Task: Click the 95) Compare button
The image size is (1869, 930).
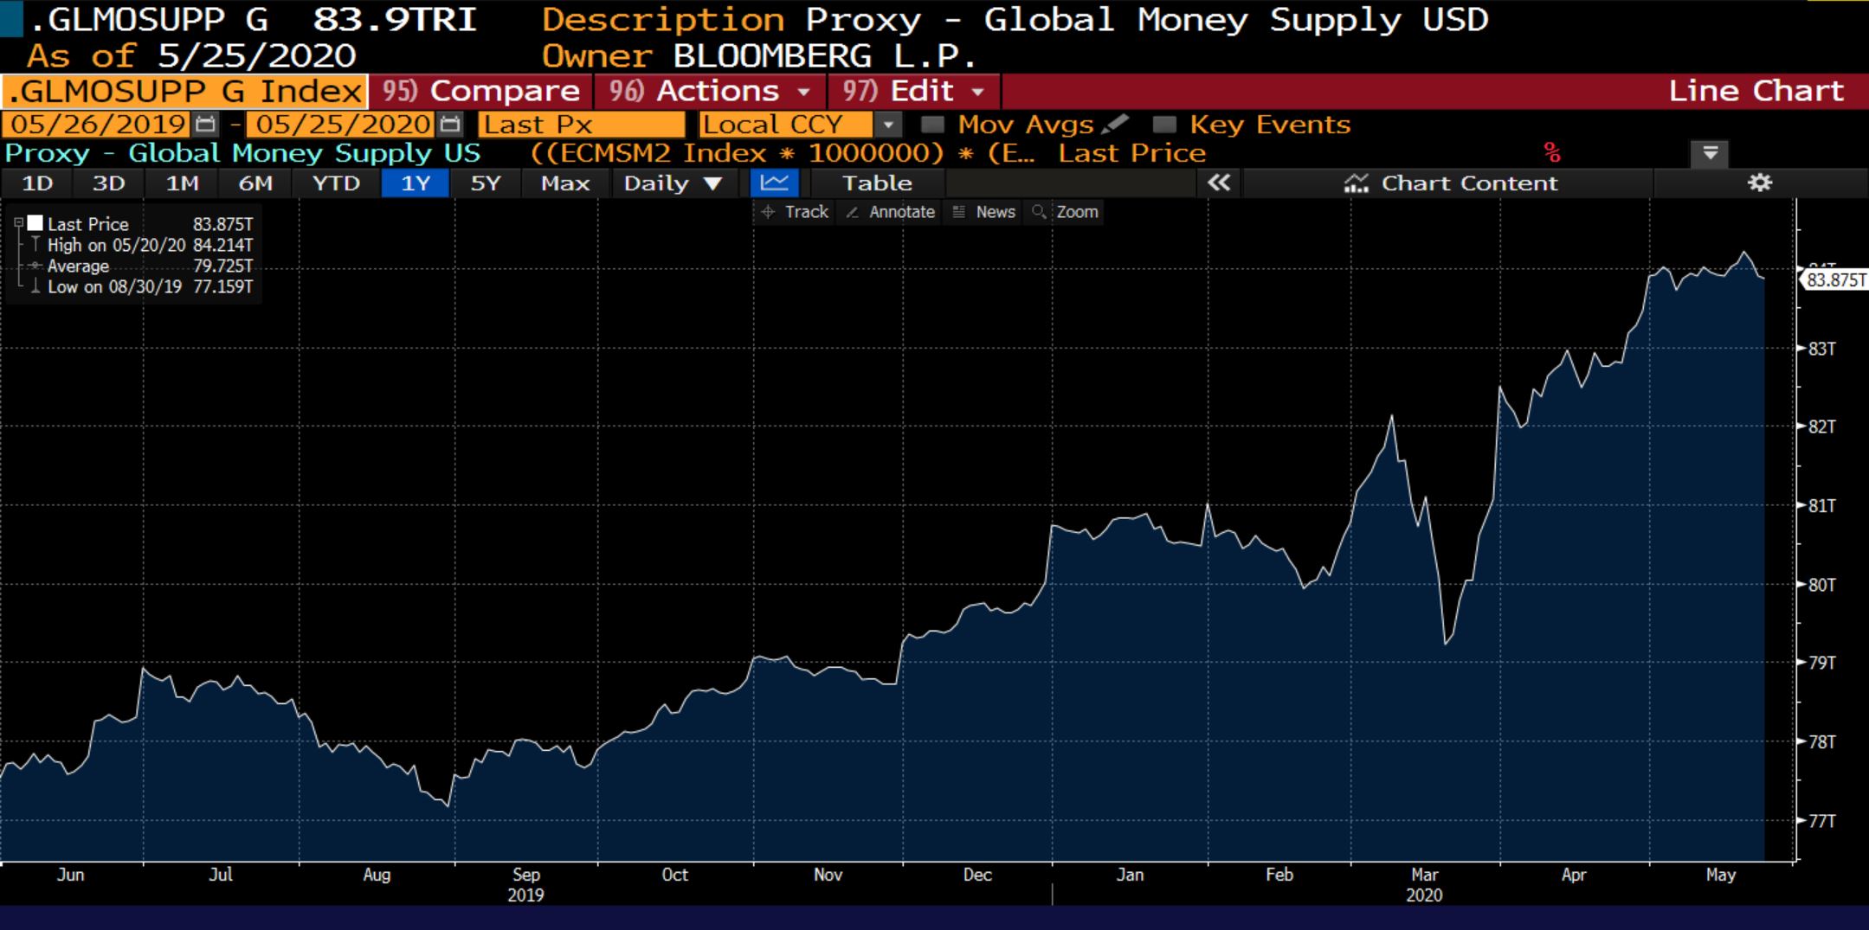Action: (x=480, y=91)
